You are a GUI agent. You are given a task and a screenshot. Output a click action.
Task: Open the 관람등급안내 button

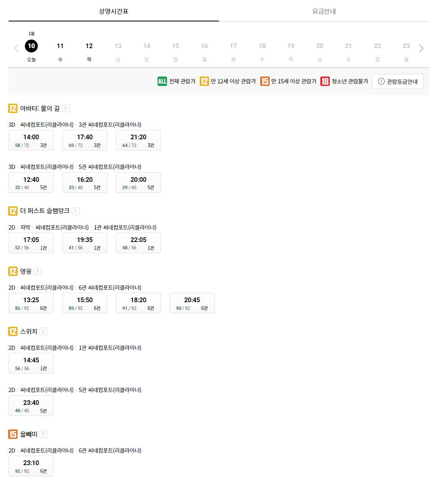(x=398, y=81)
